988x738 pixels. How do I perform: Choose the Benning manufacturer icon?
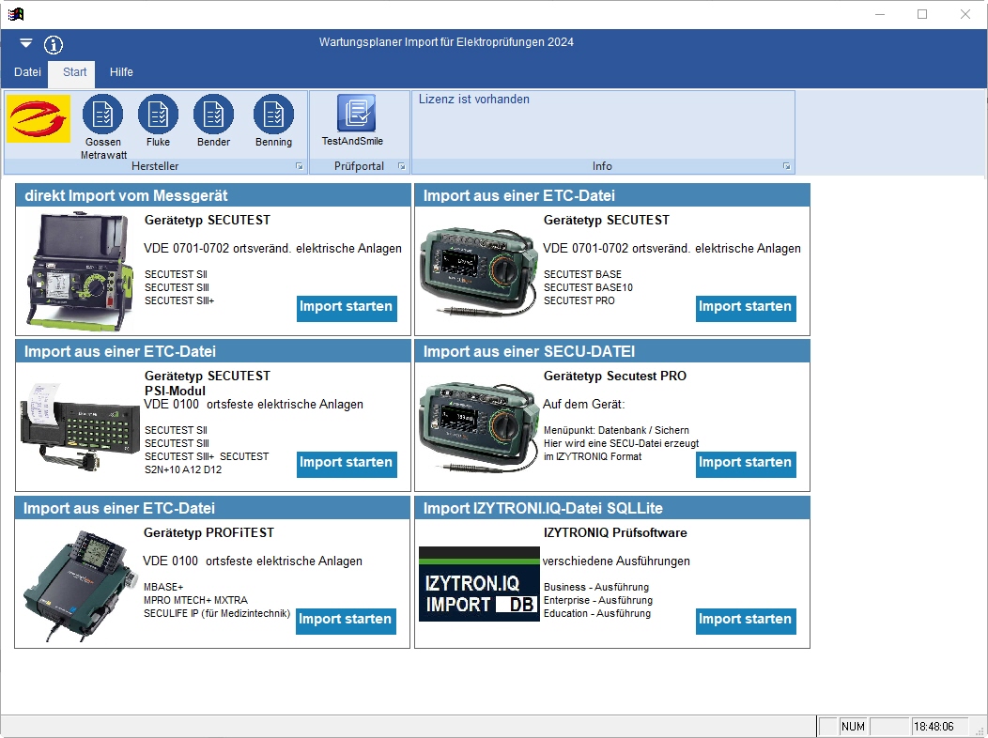pyautogui.click(x=273, y=115)
